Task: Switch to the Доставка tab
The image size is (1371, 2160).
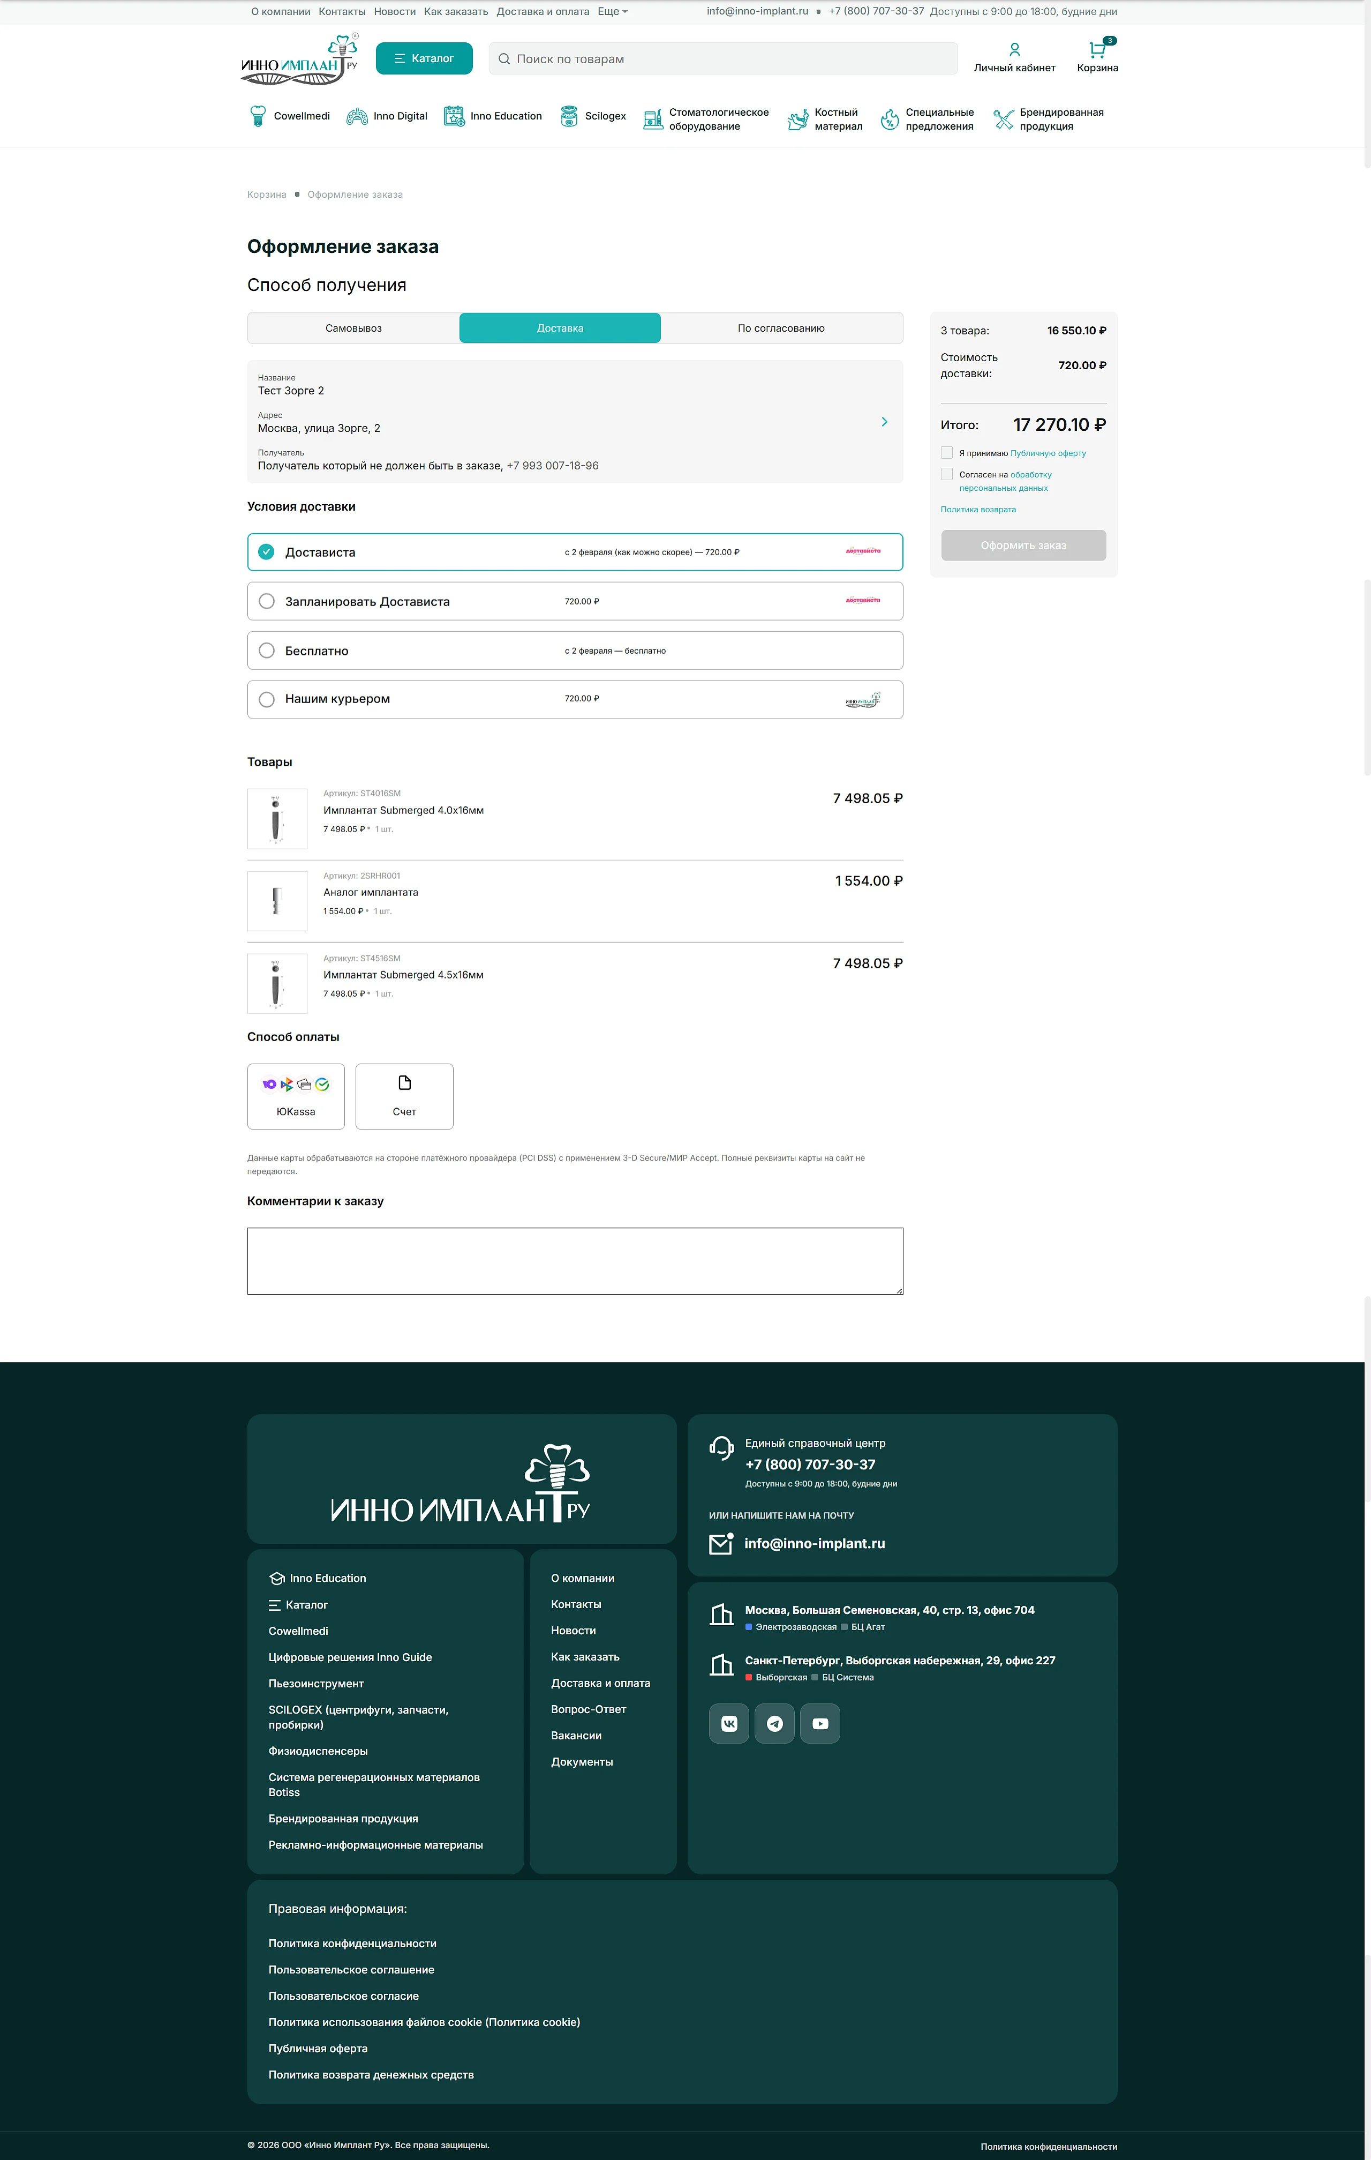Action: [560, 328]
